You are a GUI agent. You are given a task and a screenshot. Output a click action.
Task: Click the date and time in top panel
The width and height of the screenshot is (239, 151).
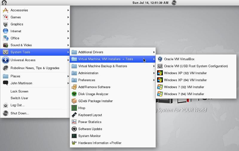(150, 3)
